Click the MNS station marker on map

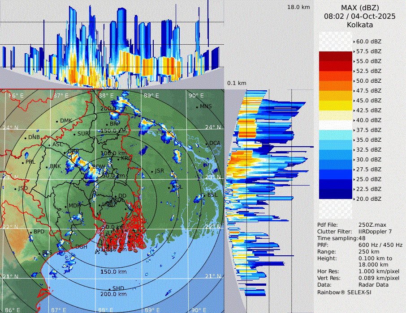197,107
